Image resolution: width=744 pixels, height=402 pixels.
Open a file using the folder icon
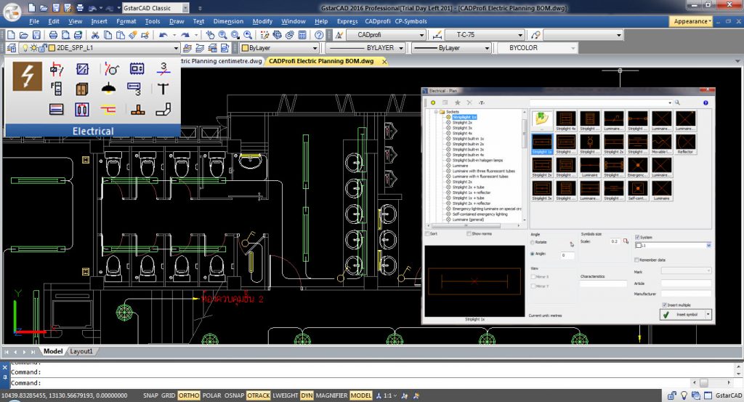click(x=23, y=35)
